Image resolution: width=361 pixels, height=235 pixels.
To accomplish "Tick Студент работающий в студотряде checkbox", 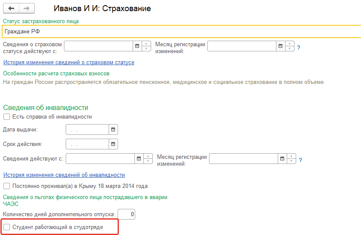I will [7, 227].
